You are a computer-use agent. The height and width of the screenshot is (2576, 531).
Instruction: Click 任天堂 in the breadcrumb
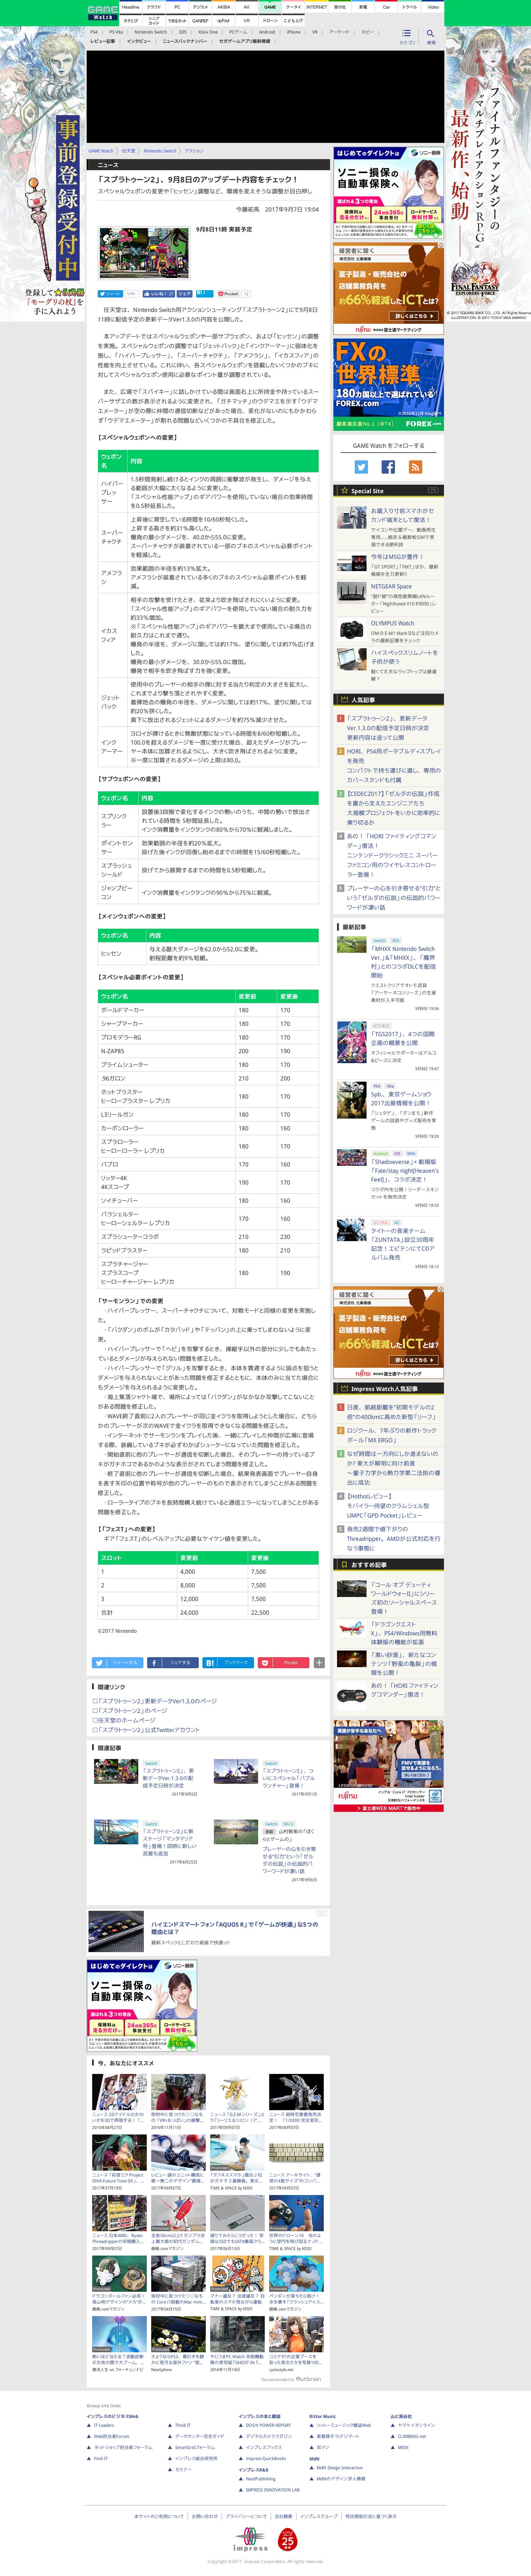click(129, 151)
